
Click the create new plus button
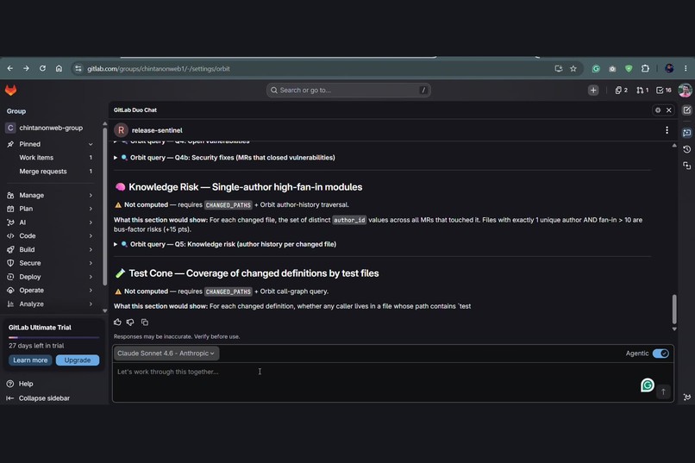point(593,91)
